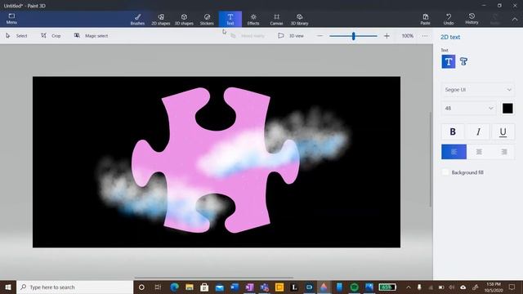The image size is (523, 294).
Task: Open Mail app from taskbar
Action: click(x=220, y=287)
